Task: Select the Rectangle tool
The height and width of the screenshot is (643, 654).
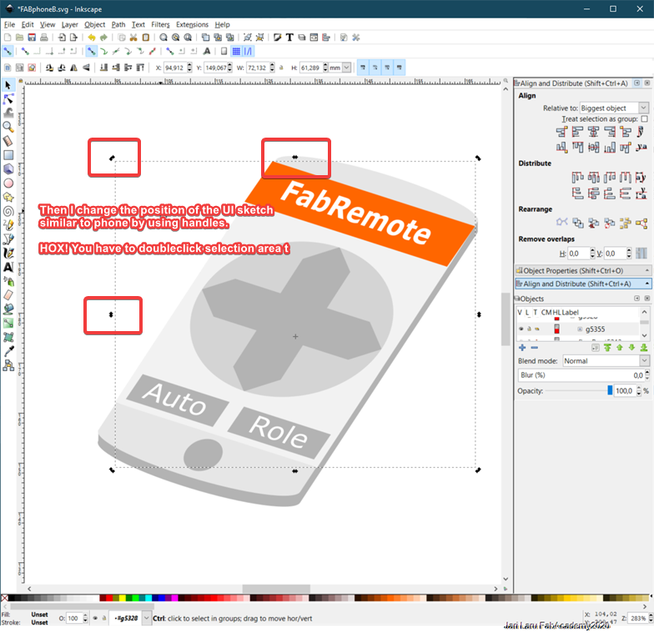Action: (x=8, y=155)
